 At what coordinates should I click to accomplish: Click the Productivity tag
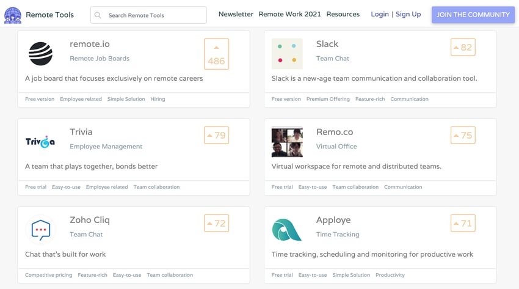[x=390, y=275]
